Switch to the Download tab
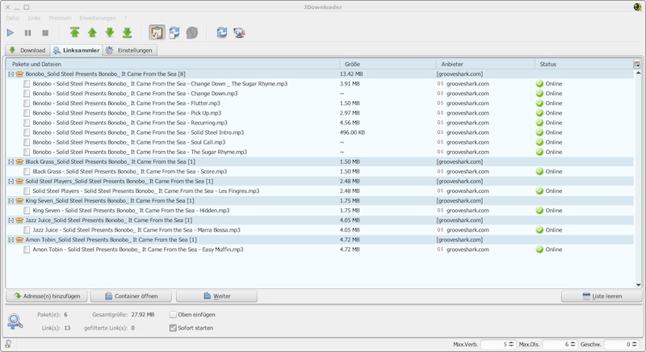646x352 pixels. 27,50
